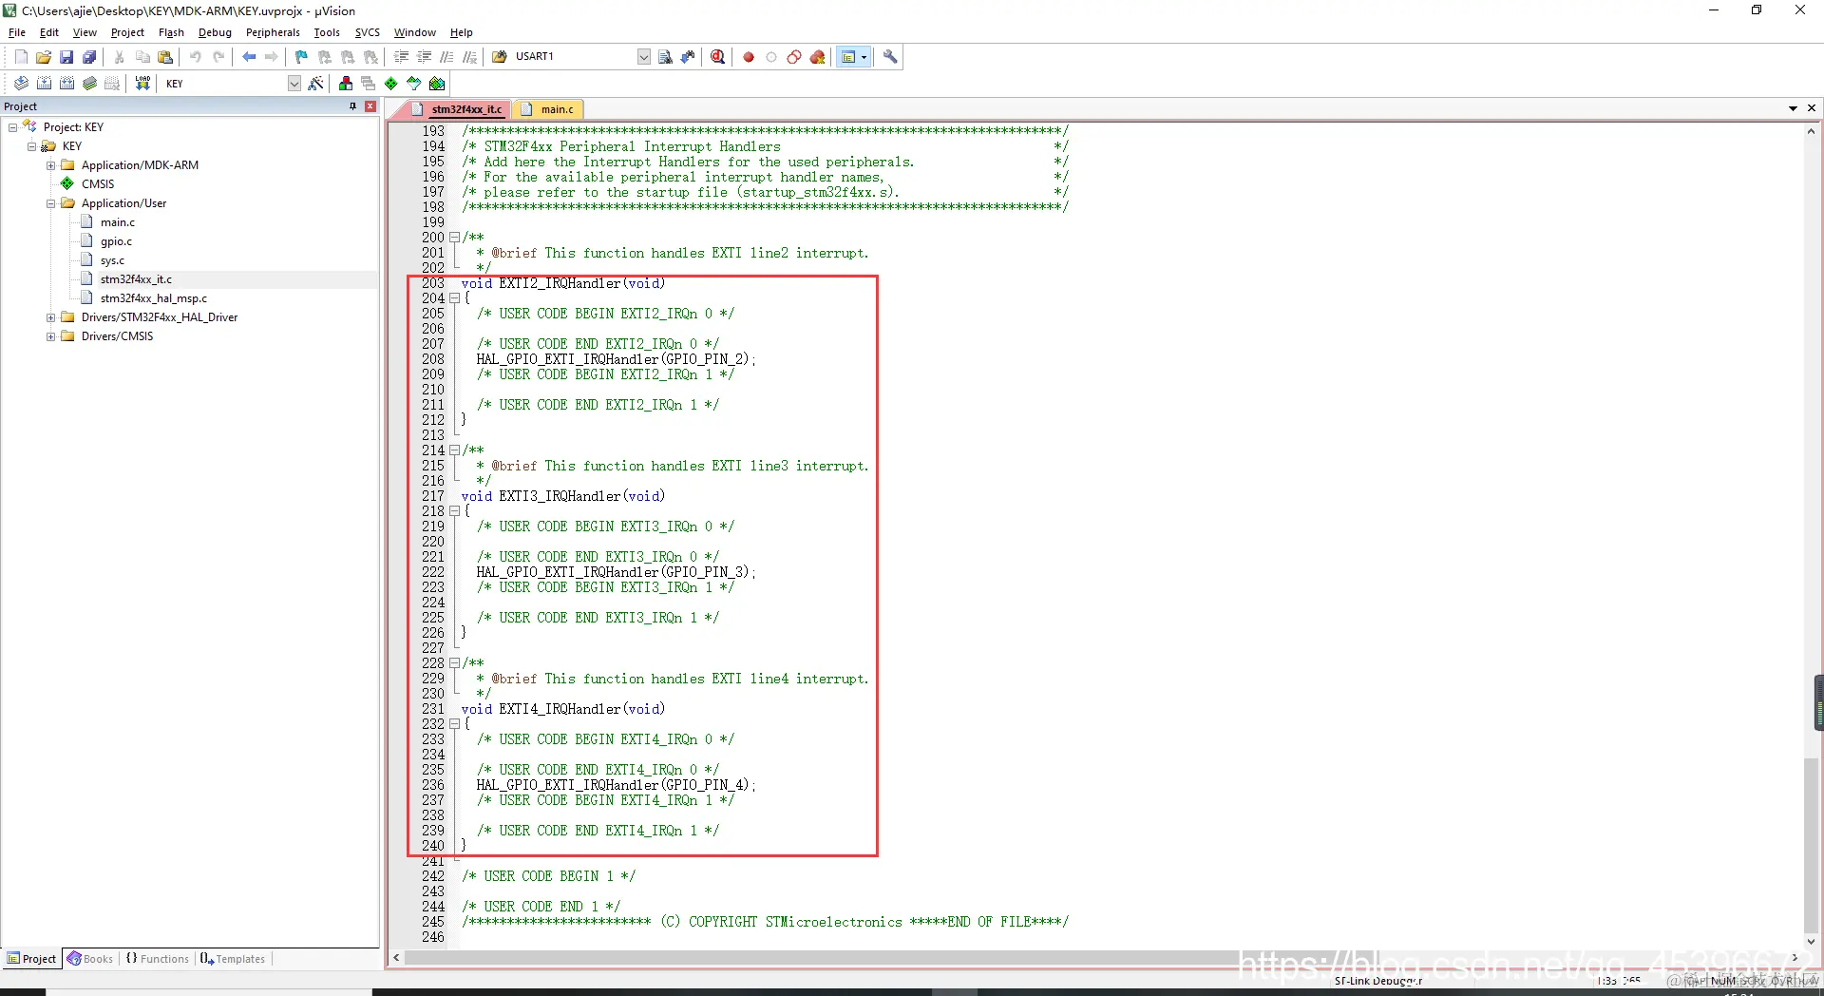Click the Undo arrow icon
Viewport: 1824px width, 996px height.
pyautogui.click(x=196, y=57)
